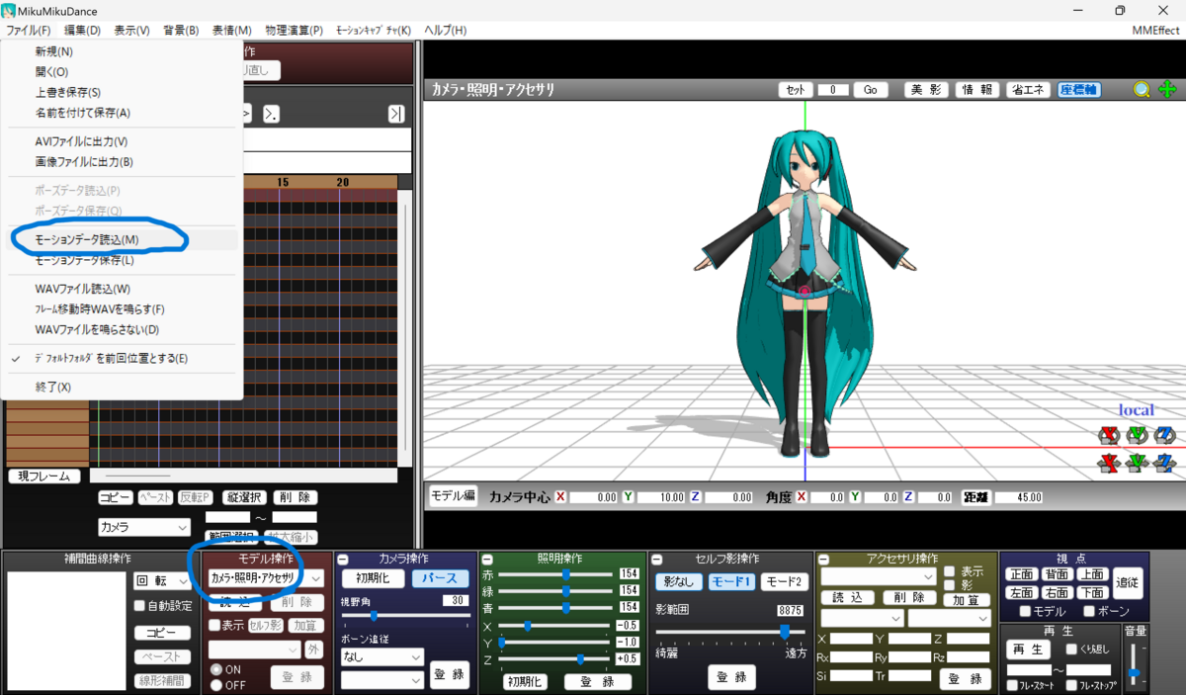Click the Y rotation axis icon
Image resolution: width=1186 pixels, height=695 pixels.
(x=1138, y=435)
